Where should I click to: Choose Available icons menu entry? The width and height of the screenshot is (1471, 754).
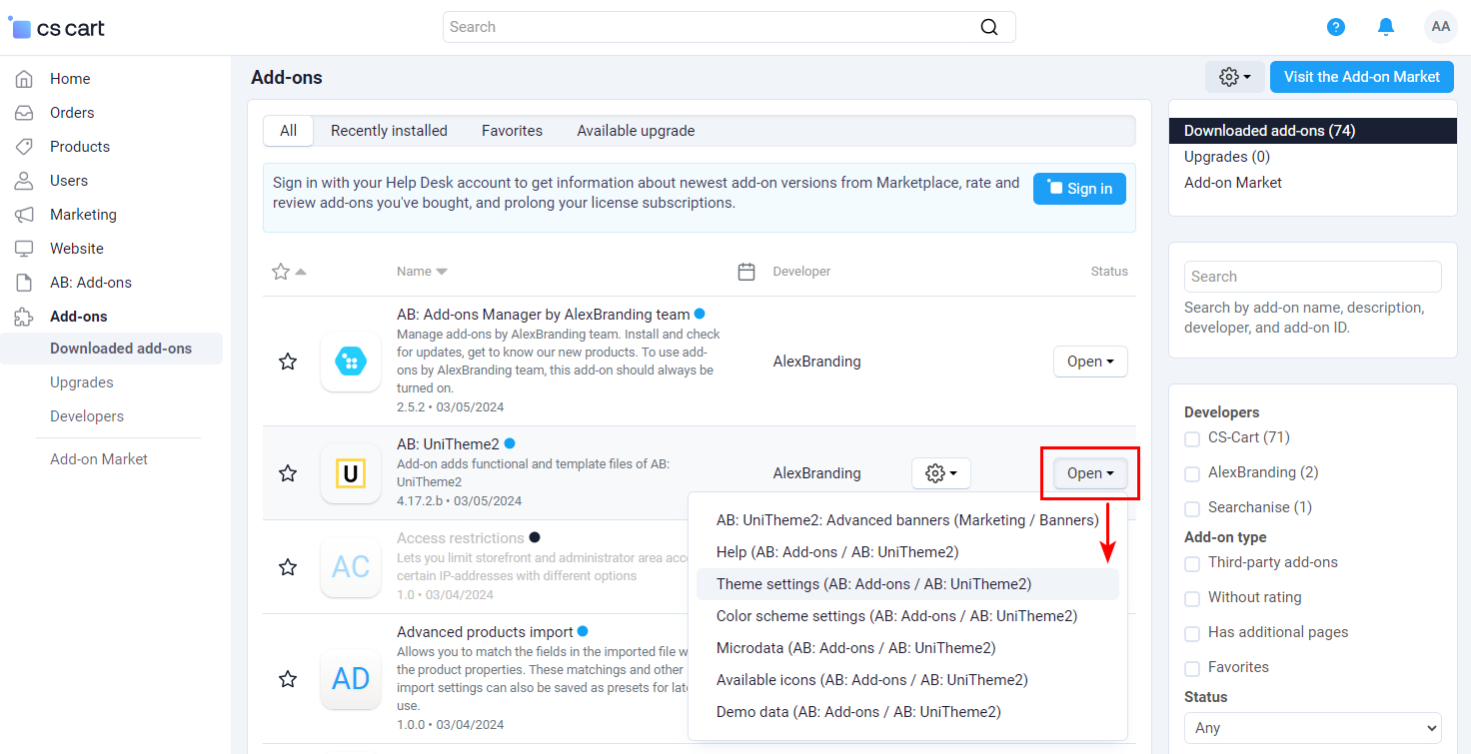pos(907,680)
